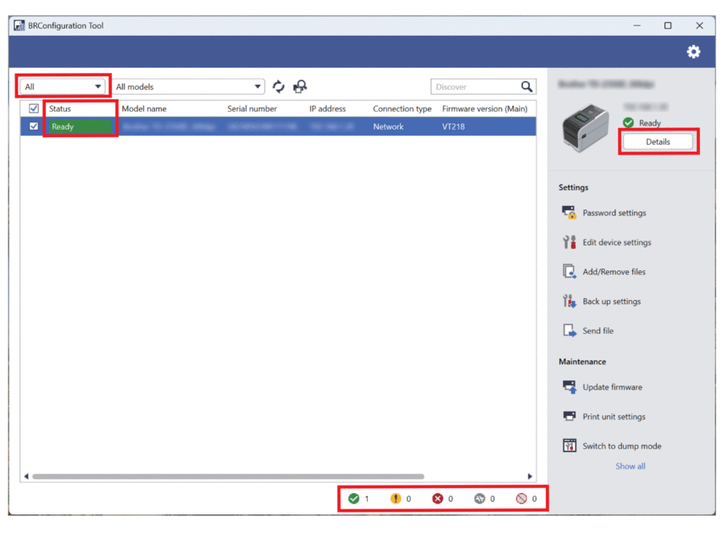728x533 pixels.
Task: Select Back up settings
Action: pyautogui.click(x=611, y=302)
